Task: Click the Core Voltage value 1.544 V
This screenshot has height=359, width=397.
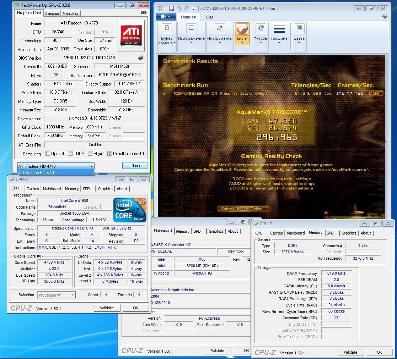Action: (99, 220)
